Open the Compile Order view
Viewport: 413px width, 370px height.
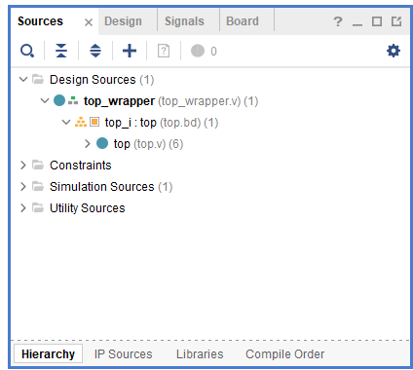(x=284, y=354)
